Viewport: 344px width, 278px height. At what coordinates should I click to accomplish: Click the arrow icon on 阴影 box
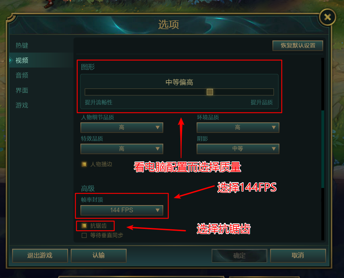pyautogui.click(x=274, y=149)
